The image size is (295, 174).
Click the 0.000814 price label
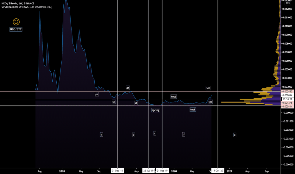click(x=287, y=107)
